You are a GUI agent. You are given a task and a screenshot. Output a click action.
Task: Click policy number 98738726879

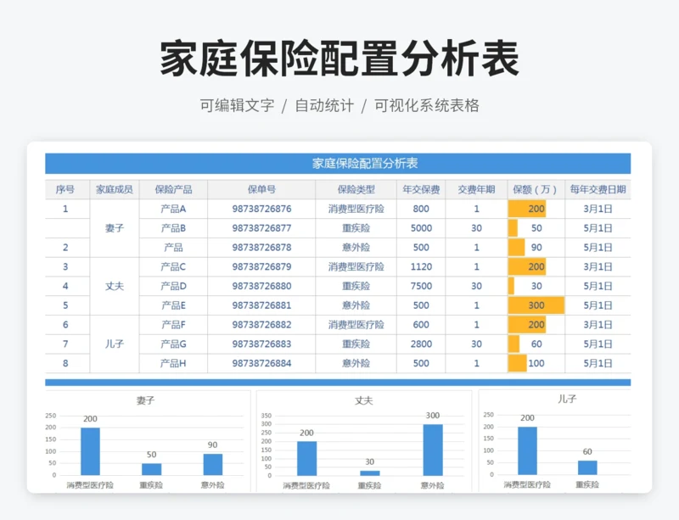[x=261, y=266]
